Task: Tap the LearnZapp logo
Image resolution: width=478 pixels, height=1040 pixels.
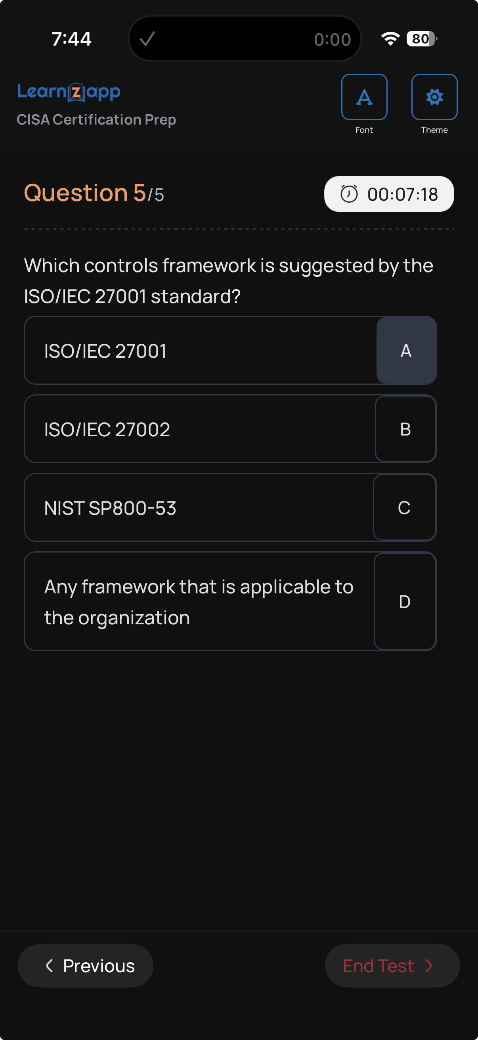Action: (69, 92)
